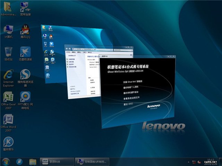
Task: Open the Windows Start orb
Action: [6, 162]
